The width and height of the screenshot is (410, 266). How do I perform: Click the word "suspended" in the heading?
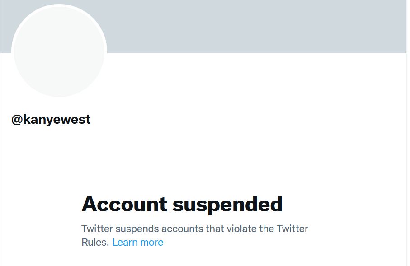pyautogui.click(x=227, y=205)
